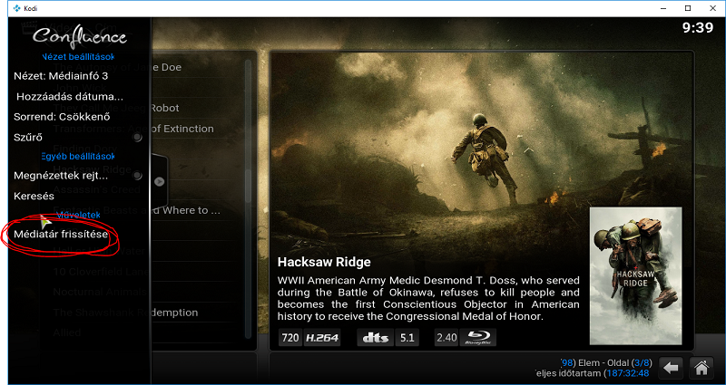Select Nocturnal Animals entry

click(x=100, y=292)
